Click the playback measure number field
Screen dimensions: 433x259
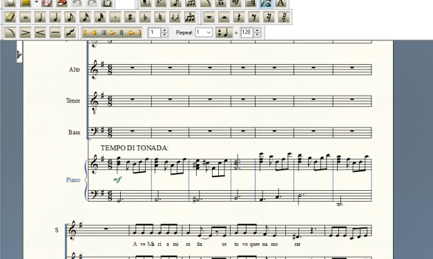155,32
